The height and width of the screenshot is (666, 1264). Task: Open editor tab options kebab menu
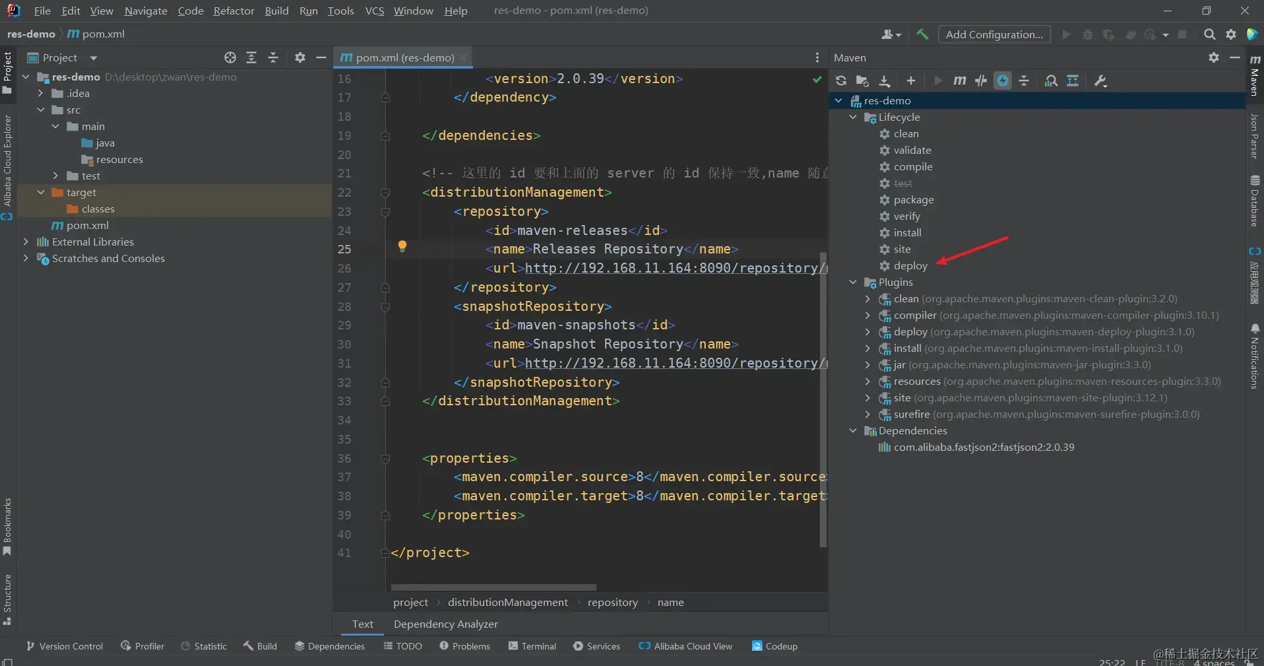pos(817,57)
